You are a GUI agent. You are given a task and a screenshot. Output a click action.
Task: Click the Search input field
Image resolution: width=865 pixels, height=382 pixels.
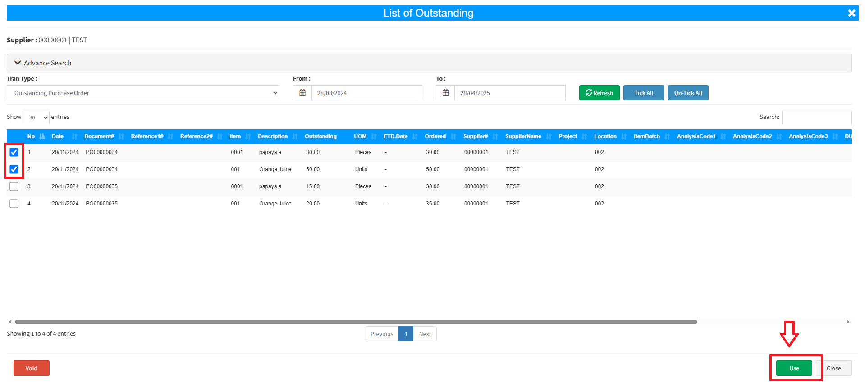coord(816,117)
